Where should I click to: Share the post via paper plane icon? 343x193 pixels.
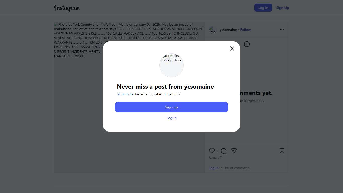(234, 151)
